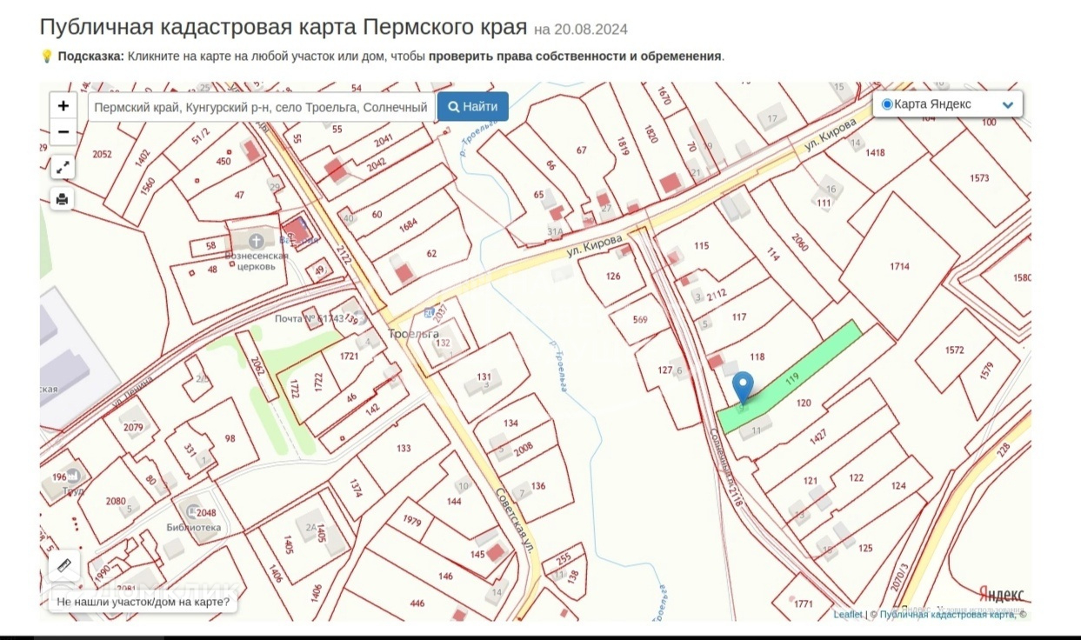Select parcel 118 on the map

(757, 357)
